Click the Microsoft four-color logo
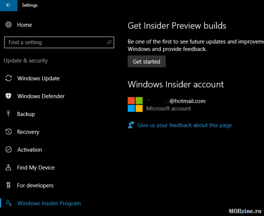 click(135, 104)
